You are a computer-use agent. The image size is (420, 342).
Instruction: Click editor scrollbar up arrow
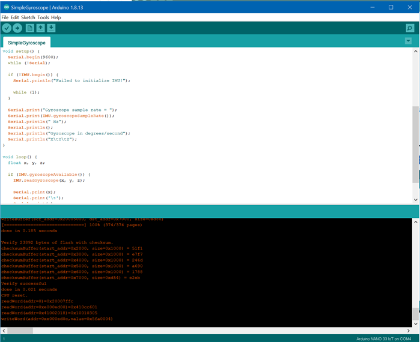[415, 52]
